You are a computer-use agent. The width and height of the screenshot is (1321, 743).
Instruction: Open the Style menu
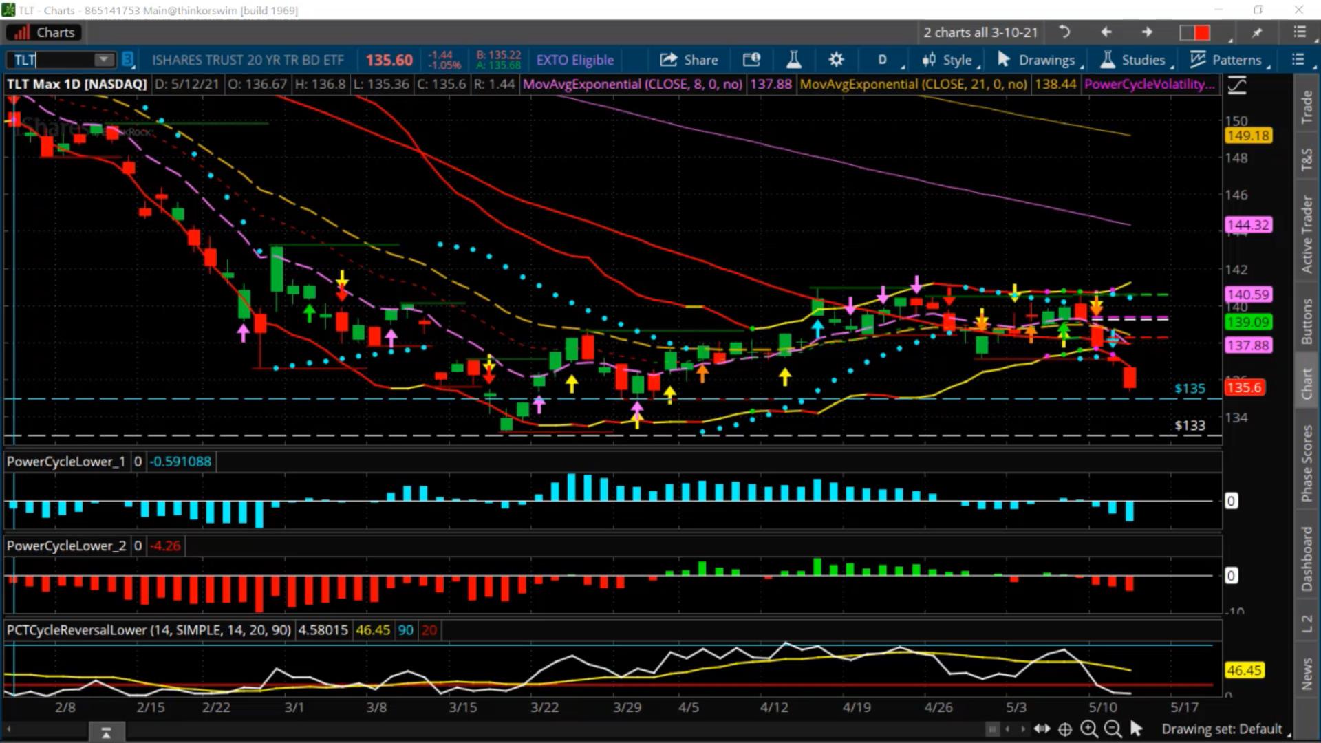coord(949,60)
